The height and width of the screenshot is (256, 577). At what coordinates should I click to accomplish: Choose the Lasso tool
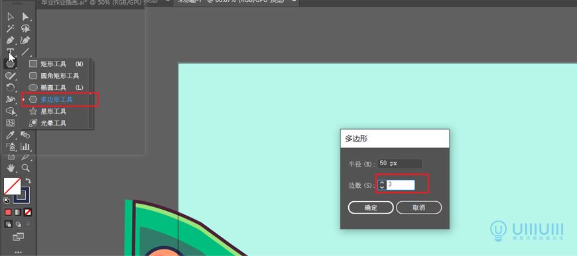[x=25, y=28]
